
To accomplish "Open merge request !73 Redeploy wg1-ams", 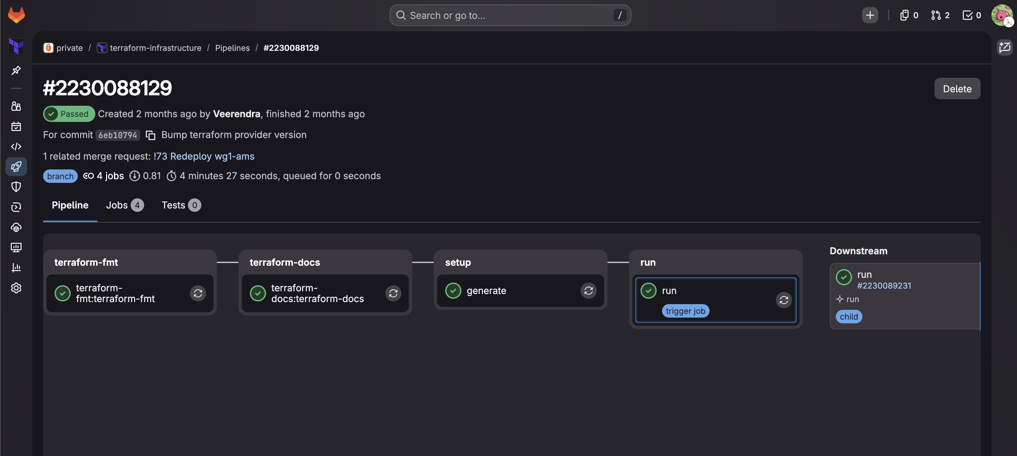I will tap(204, 156).
